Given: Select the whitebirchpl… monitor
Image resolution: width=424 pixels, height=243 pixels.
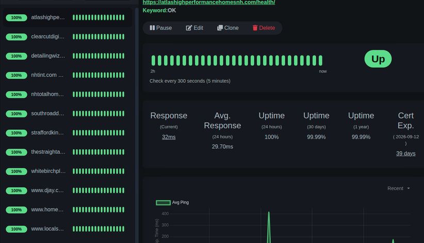Looking at the screenshot, I should [x=68, y=171].
